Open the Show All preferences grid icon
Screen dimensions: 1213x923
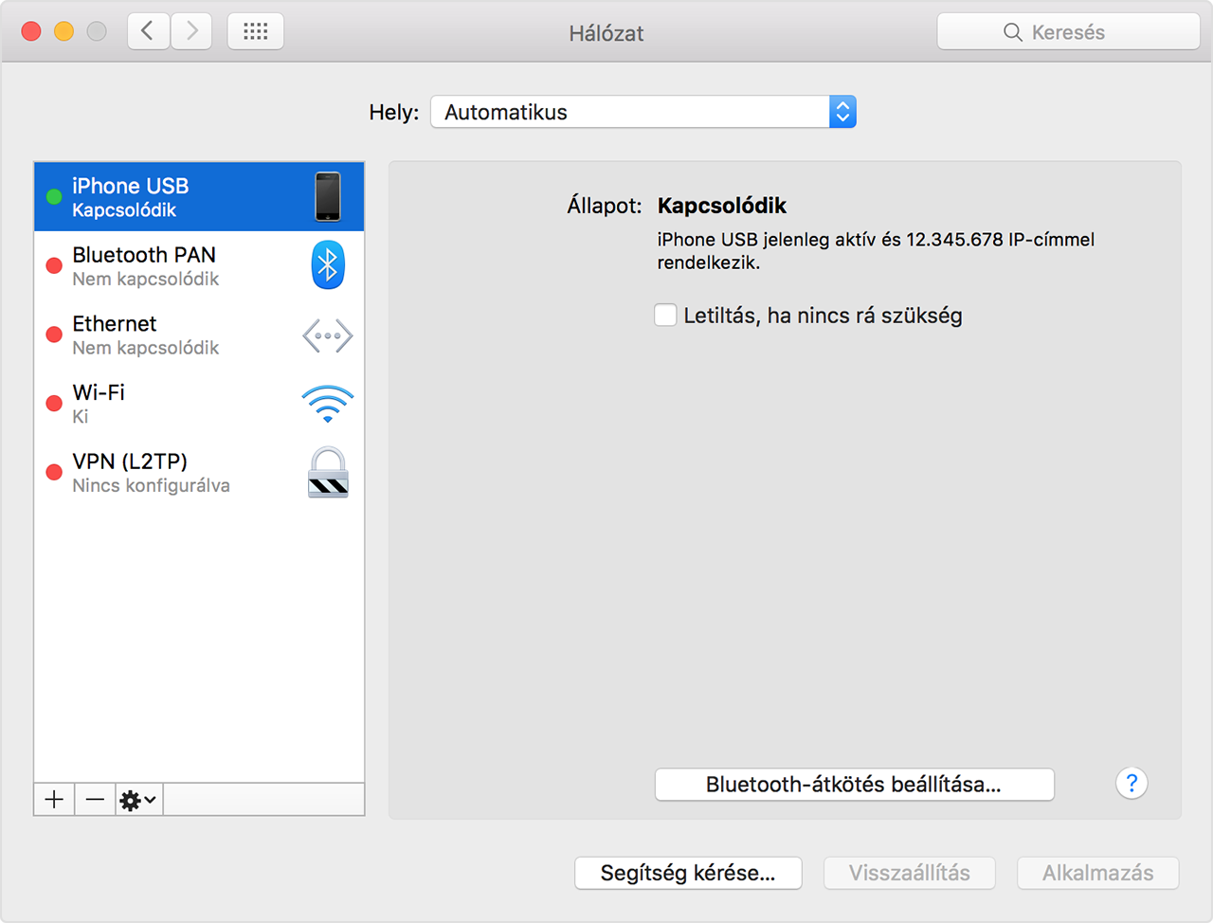pyautogui.click(x=255, y=30)
